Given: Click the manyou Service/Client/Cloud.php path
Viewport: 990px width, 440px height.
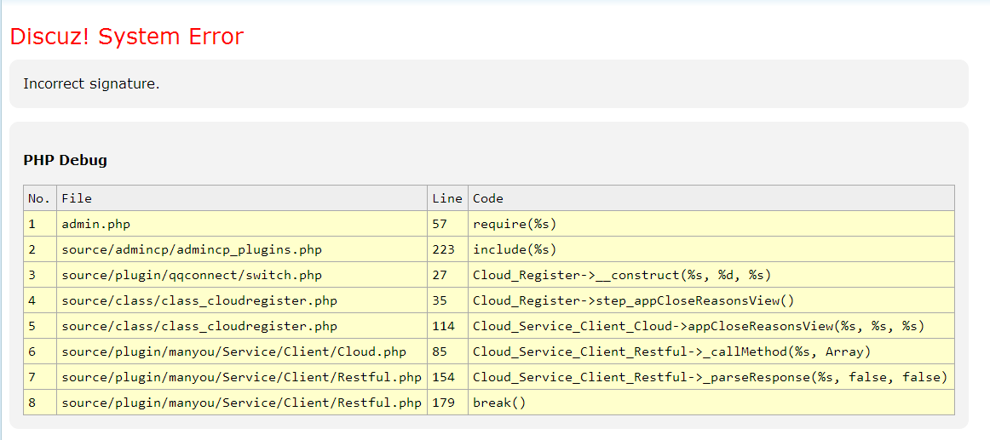Looking at the screenshot, I should 233,351.
